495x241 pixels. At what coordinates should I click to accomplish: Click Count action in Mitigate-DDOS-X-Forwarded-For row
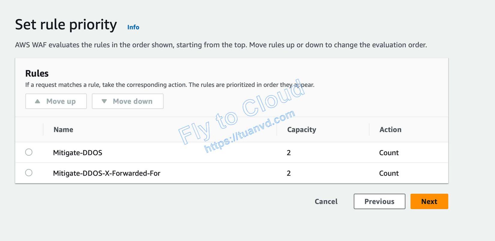[x=389, y=173]
